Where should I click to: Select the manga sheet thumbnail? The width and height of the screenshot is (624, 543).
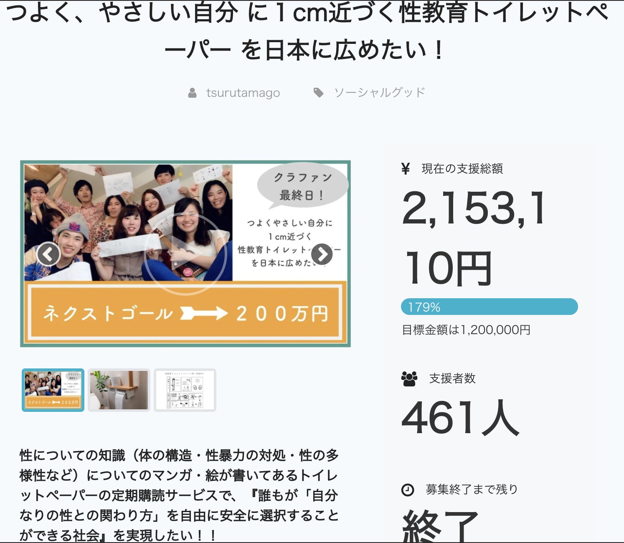pos(185,390)
